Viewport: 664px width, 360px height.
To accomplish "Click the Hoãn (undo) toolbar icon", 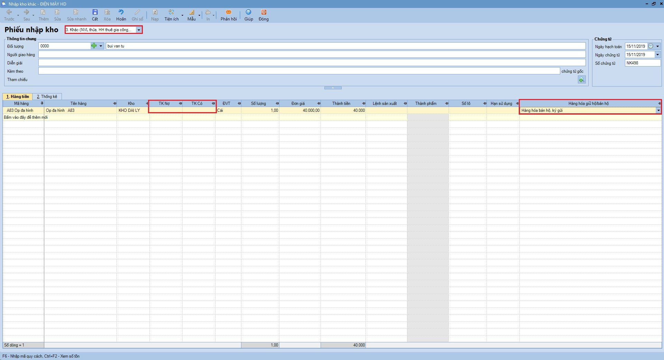I will tap(121, 12).
